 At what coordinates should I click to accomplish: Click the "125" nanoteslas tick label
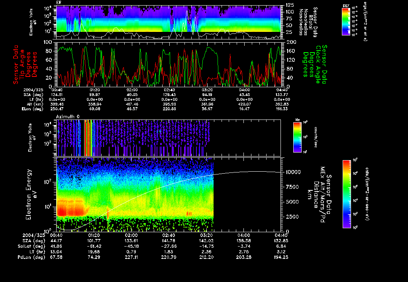(x=290, y=5)
